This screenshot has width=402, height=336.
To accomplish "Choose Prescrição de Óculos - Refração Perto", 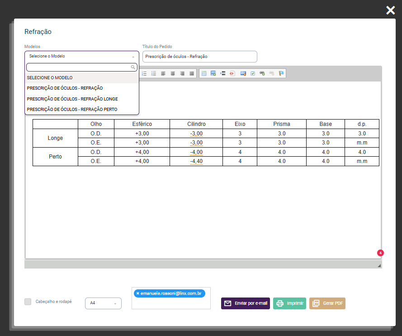I will [x=72, y=110].
